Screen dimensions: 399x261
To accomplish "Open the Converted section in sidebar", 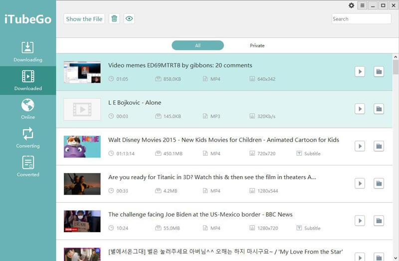I will click(28, 167).
